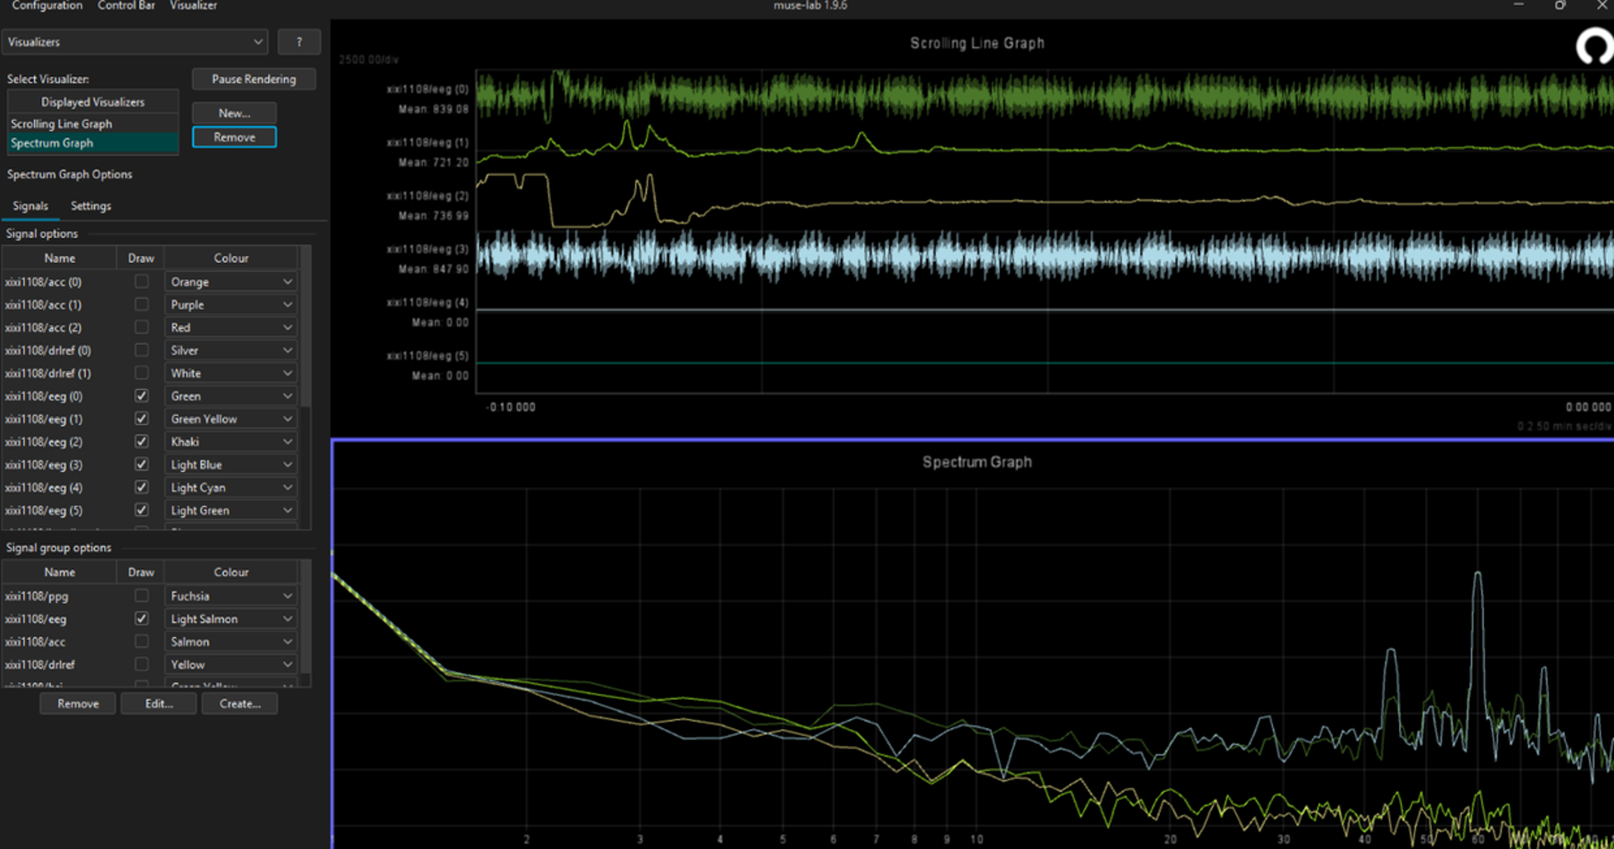This screenshot has width=1614, height=849.
Task: Switch to the Settings tab
Action: point(91,206)
